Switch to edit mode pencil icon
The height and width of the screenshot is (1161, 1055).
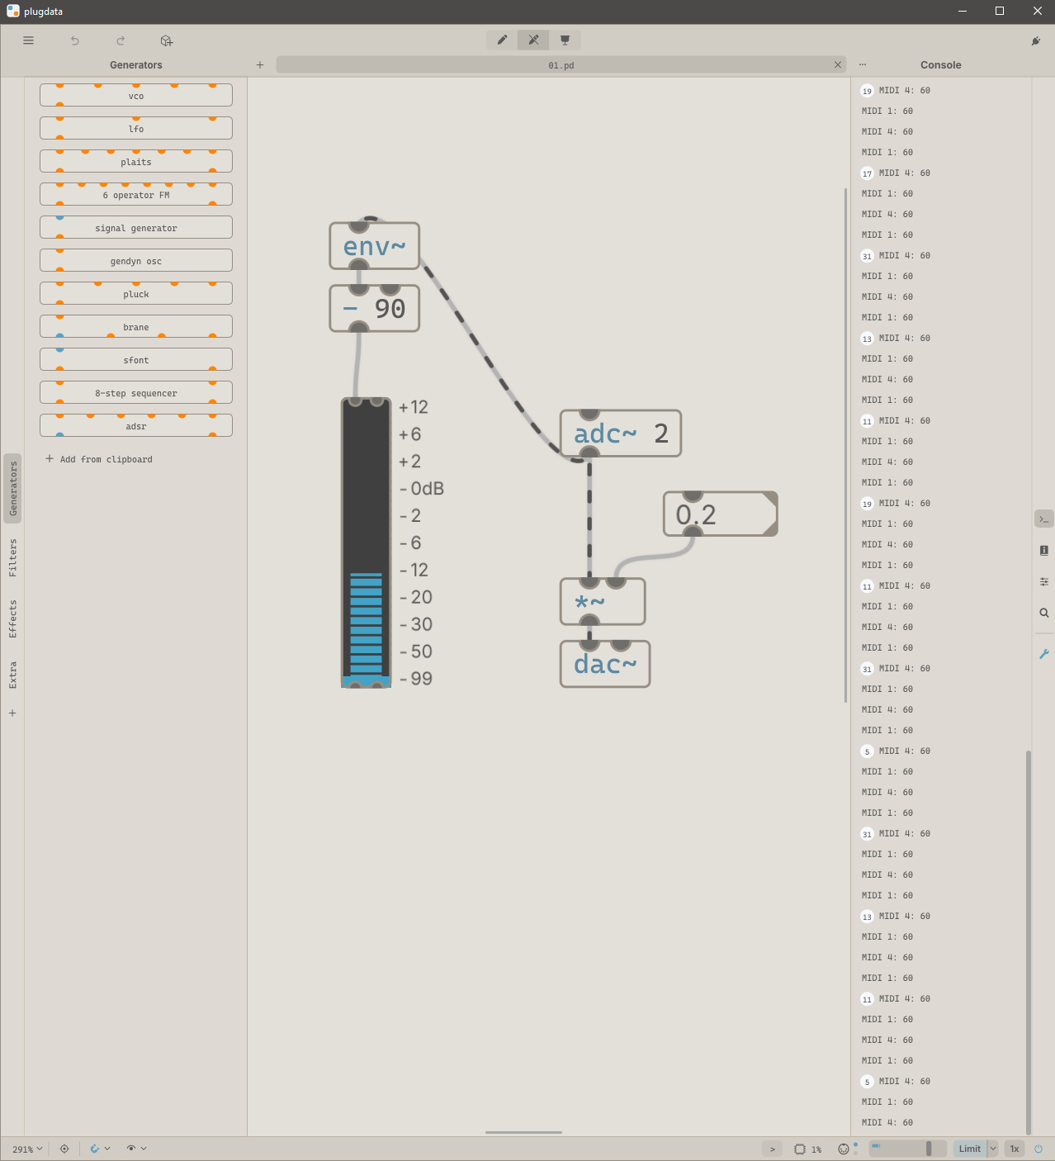coord(502,40)
